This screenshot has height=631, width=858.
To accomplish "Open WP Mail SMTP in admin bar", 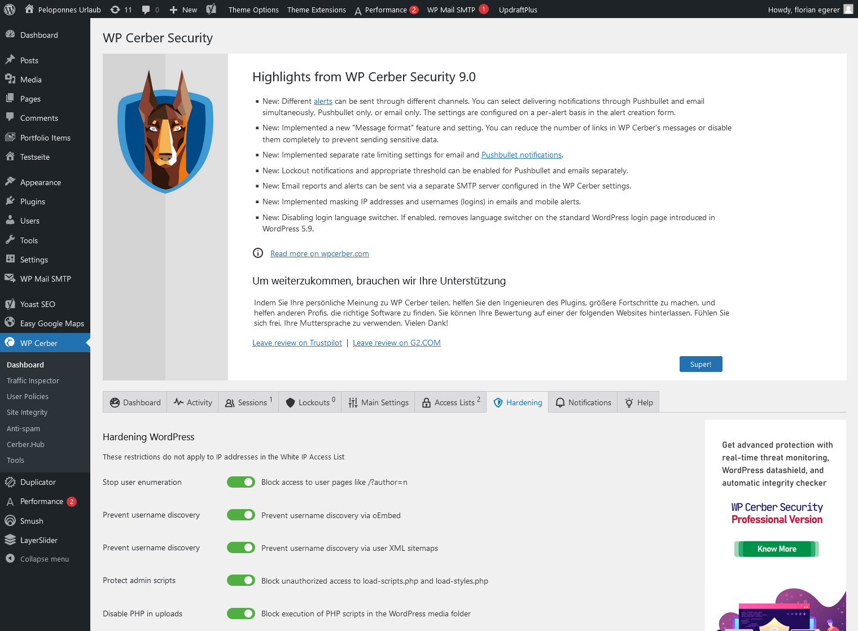I will tap(457, 10).
